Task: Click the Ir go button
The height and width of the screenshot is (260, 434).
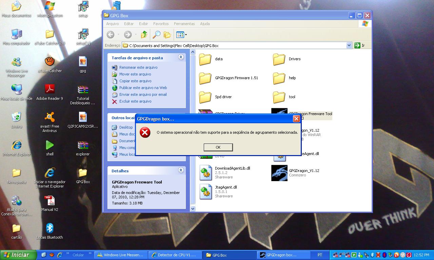Action: 360,45
